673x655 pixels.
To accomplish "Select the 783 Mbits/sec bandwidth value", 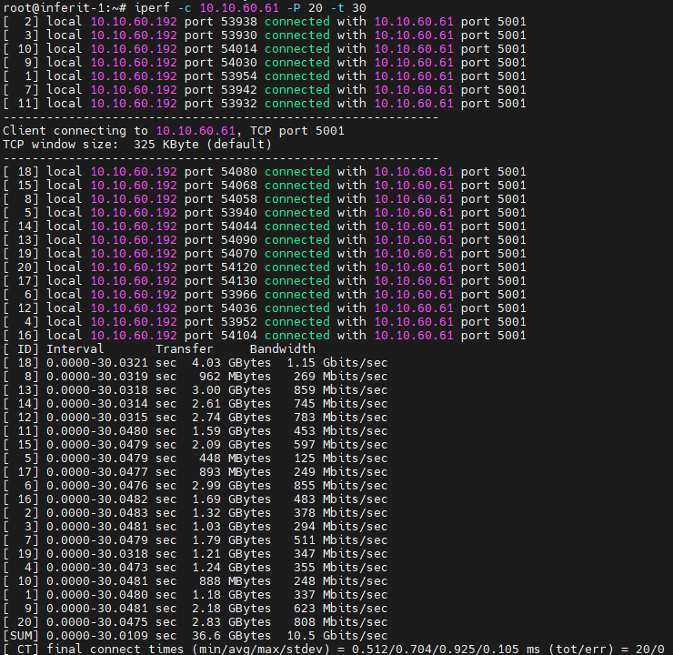I will click(341, 418).
